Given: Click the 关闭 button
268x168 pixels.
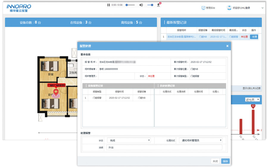Looking at the screenshot, I should point(215,161).
